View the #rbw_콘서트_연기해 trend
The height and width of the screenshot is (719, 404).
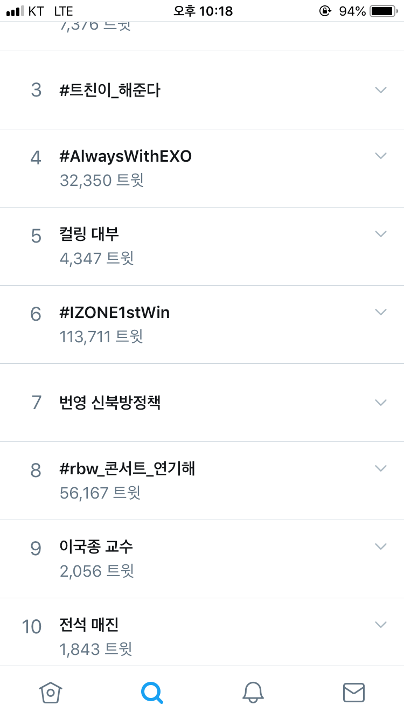pyautogui.click(x=127, y=469)
